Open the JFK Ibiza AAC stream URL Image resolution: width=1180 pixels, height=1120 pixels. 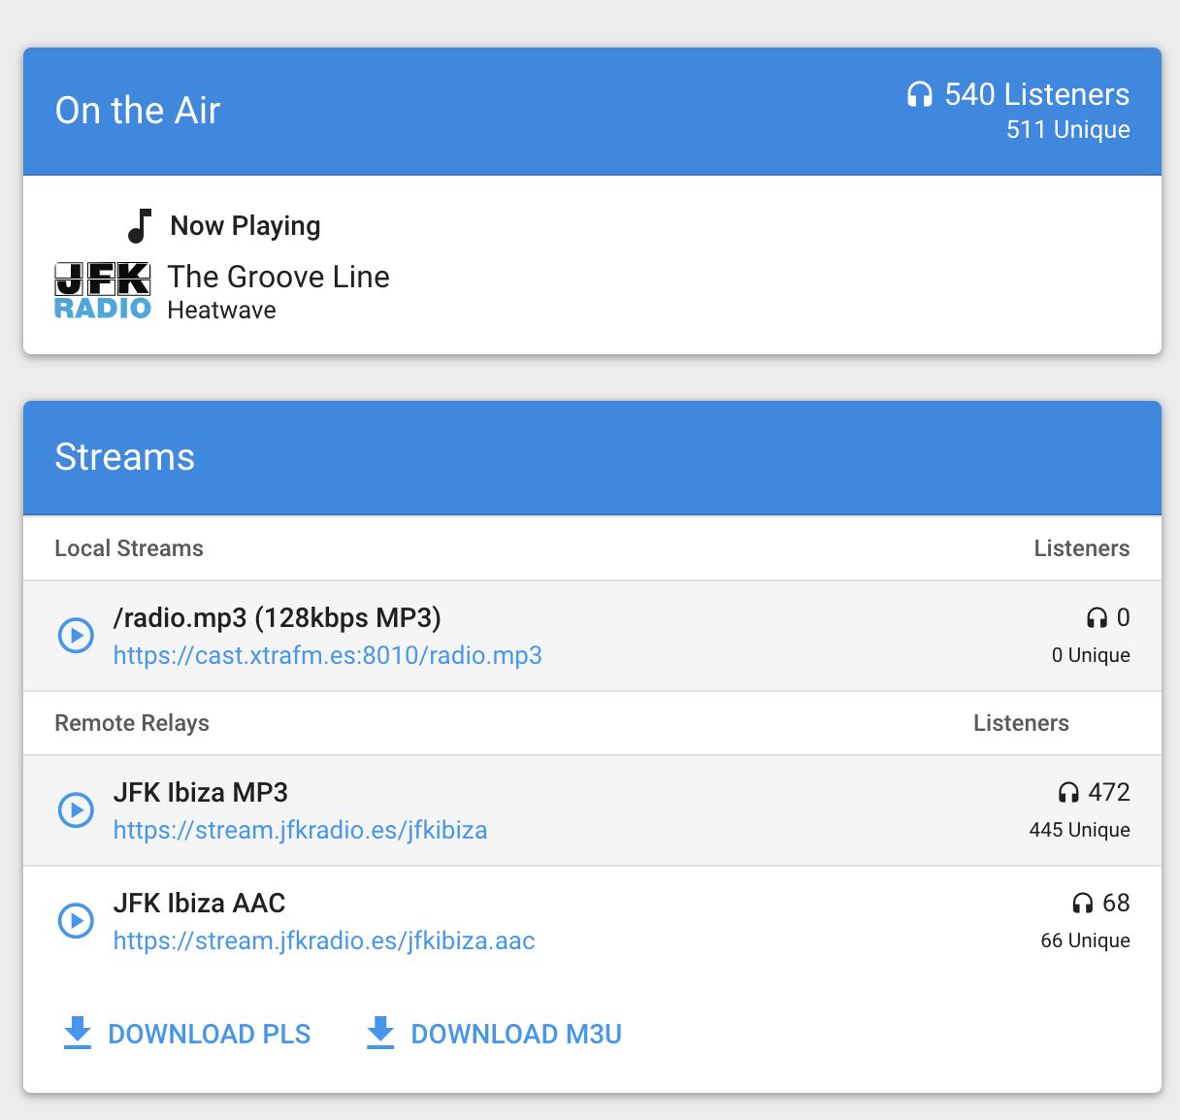[324, 940]
